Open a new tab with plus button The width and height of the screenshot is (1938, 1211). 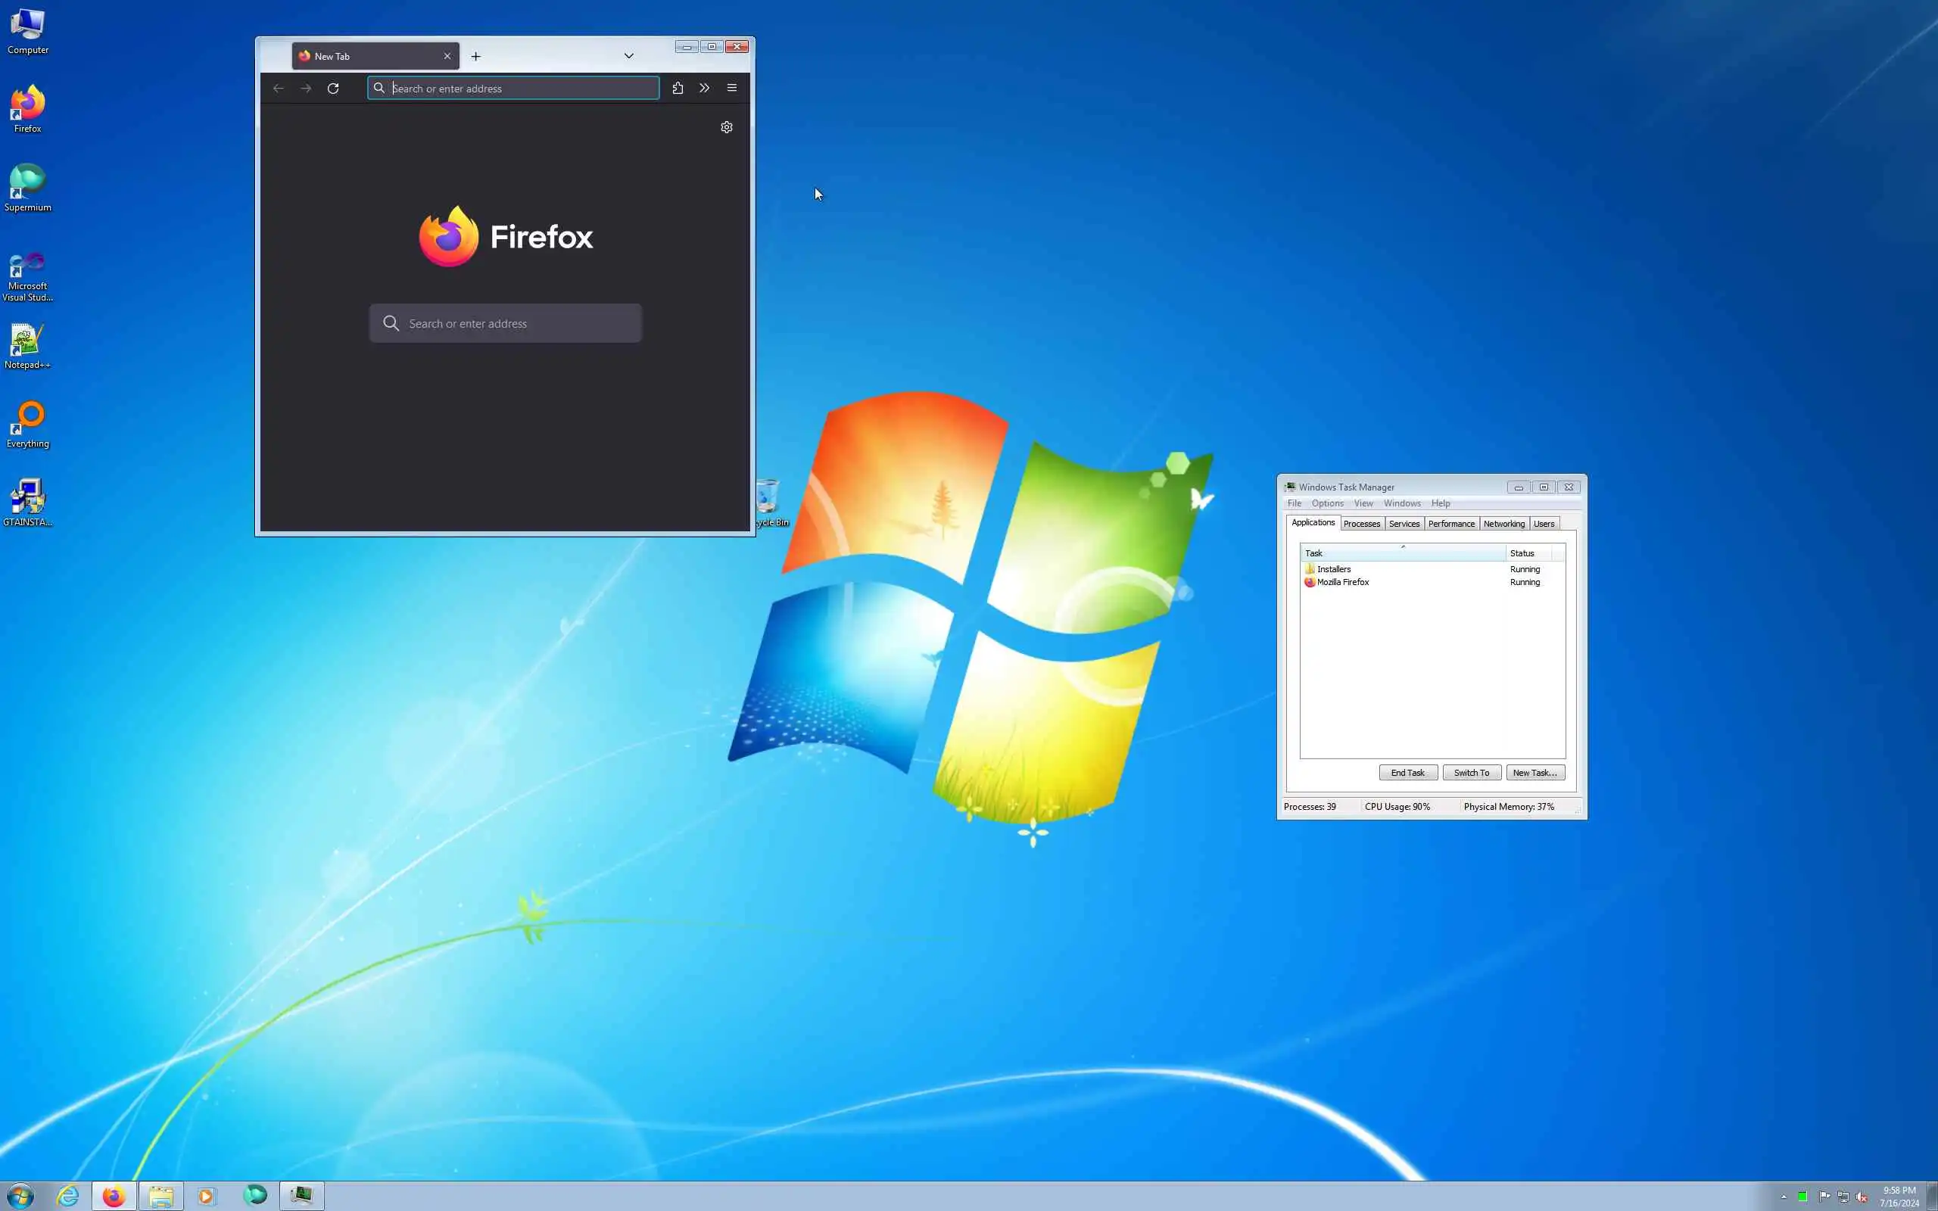click(475, 56)
